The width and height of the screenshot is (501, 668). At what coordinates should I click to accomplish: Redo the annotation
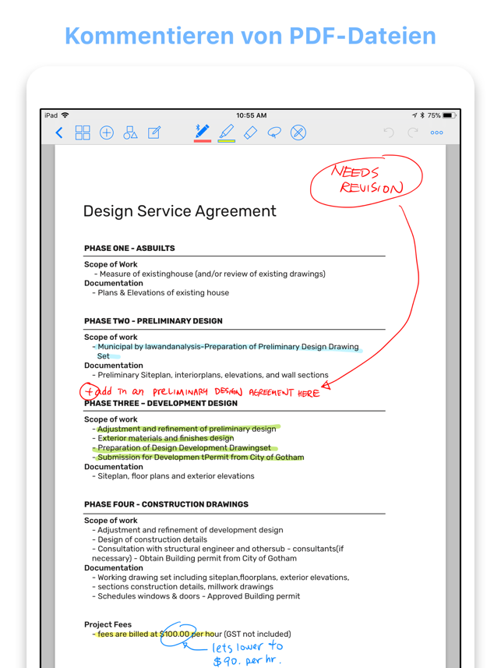412,133
